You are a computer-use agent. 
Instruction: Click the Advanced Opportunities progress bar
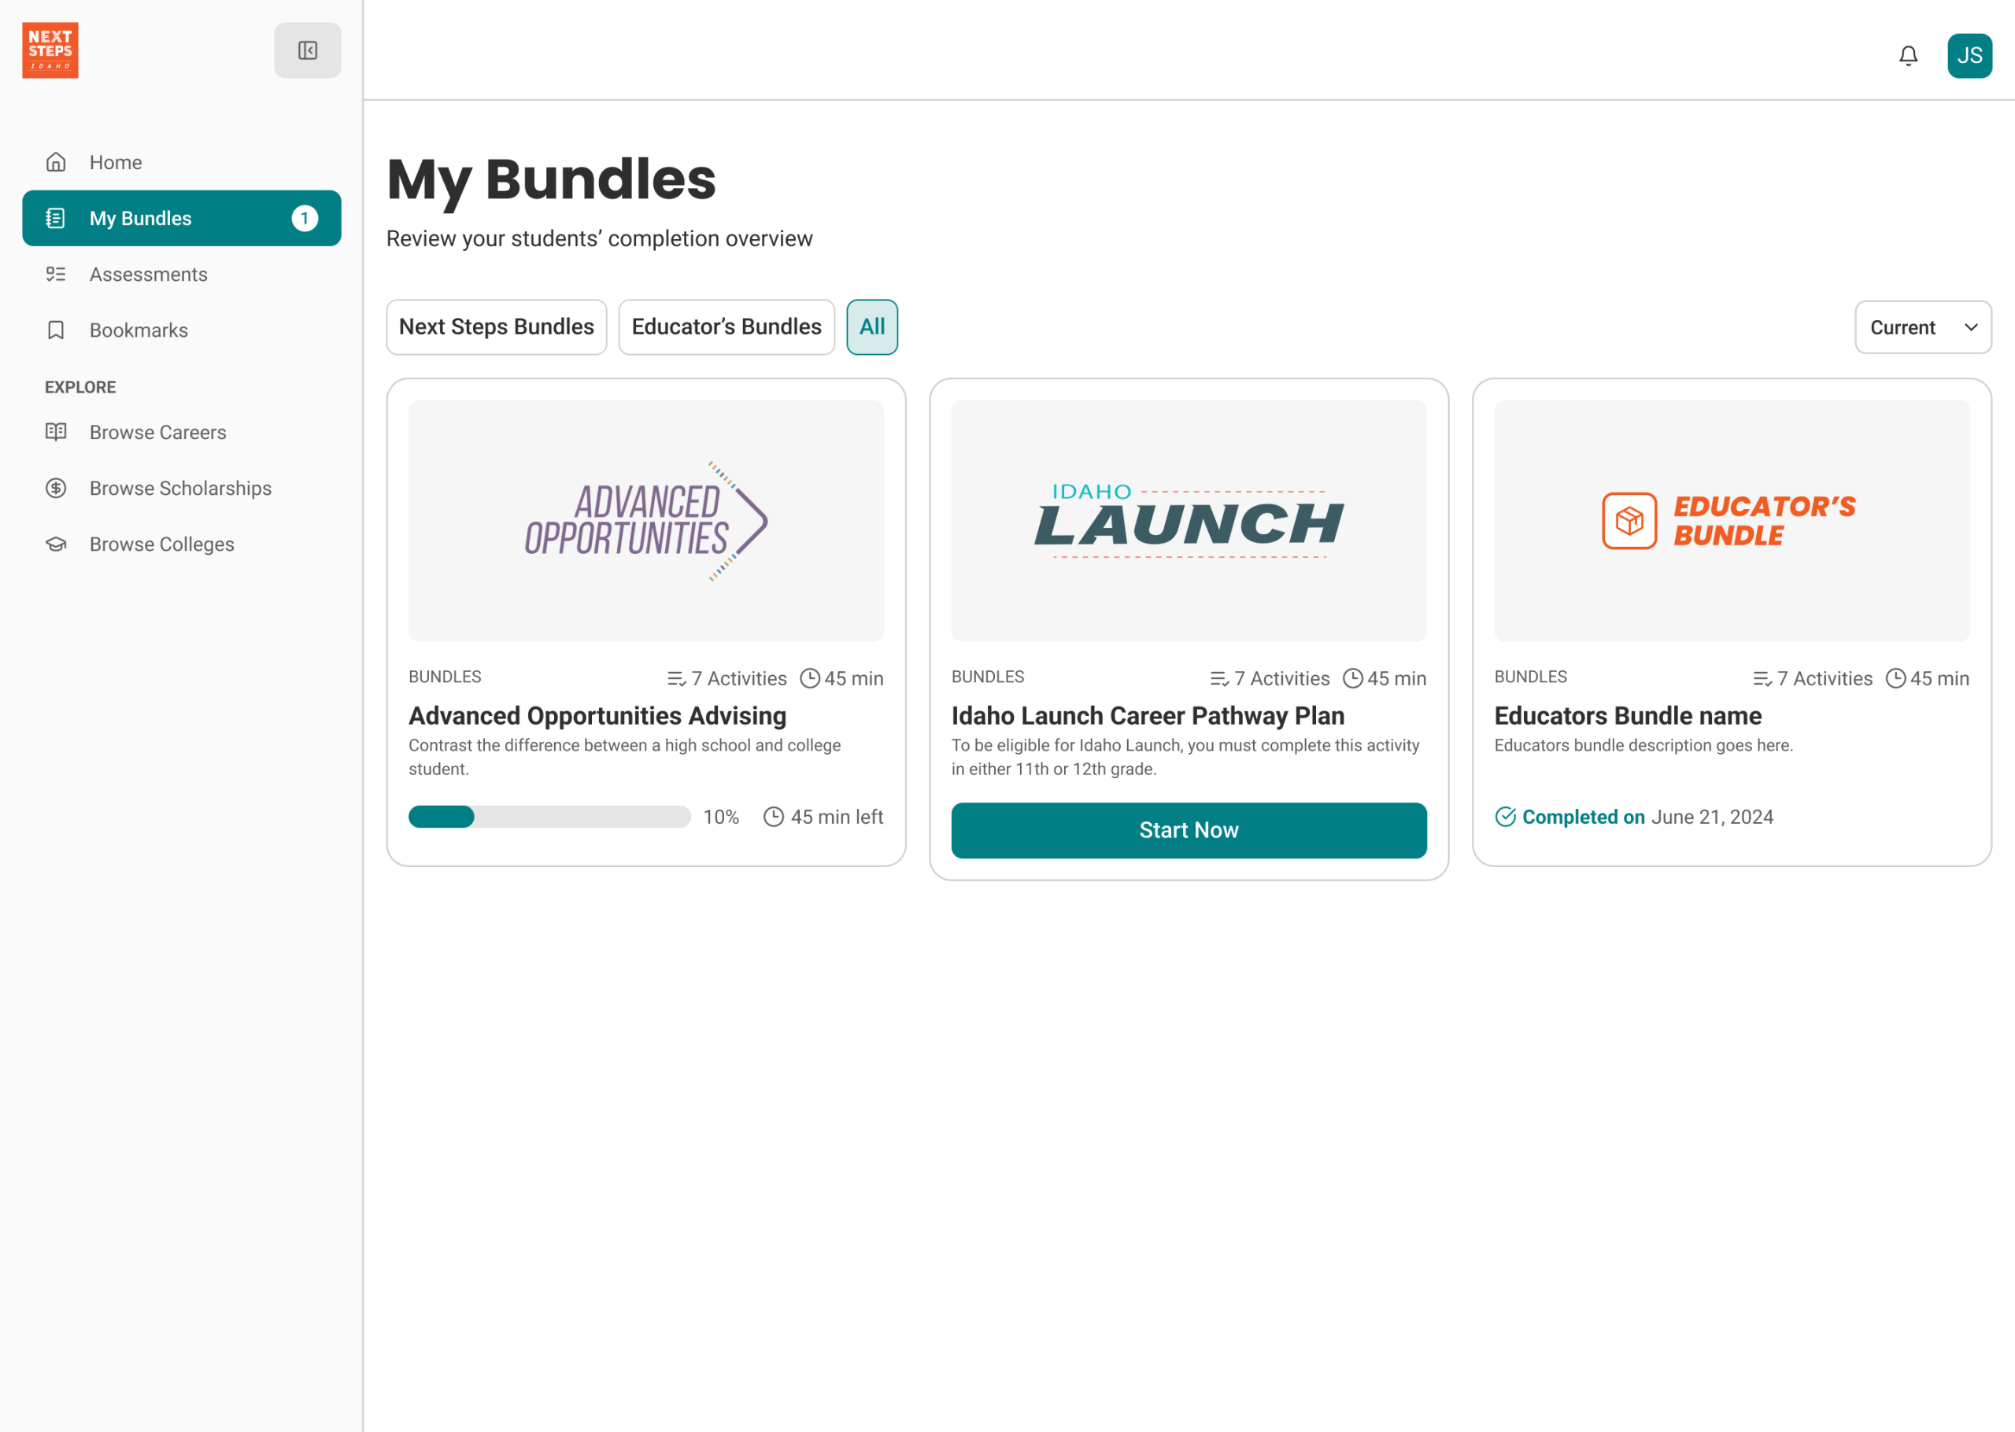coord(549,817)
